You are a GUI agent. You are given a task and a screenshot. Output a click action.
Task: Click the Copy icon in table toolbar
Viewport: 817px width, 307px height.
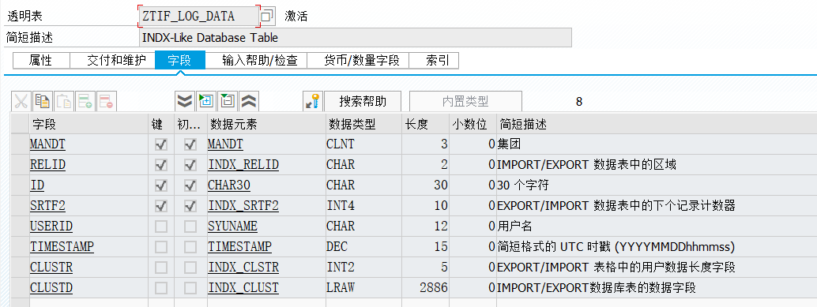tap(42, 102)
